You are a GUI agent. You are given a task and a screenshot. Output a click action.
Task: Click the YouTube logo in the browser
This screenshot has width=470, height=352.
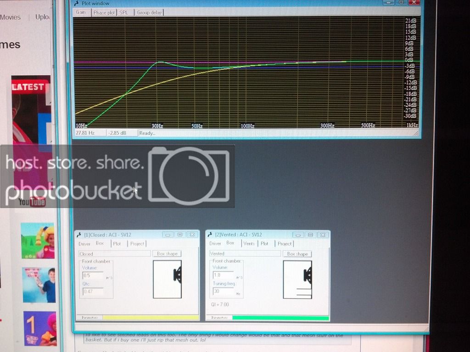pyautogui.click(x=32, y=202)
